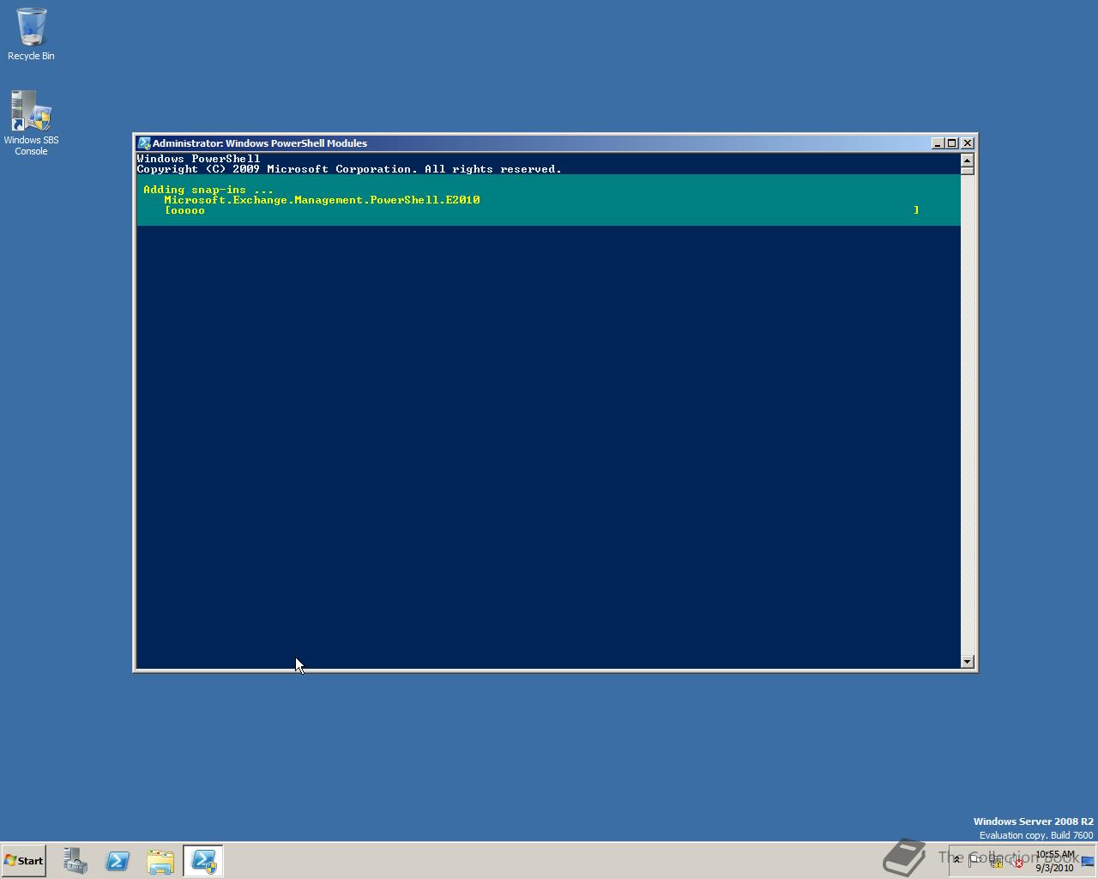Click the Microsoft.Exchange.Management.PowerShell.E2010 text

(322, 200)
